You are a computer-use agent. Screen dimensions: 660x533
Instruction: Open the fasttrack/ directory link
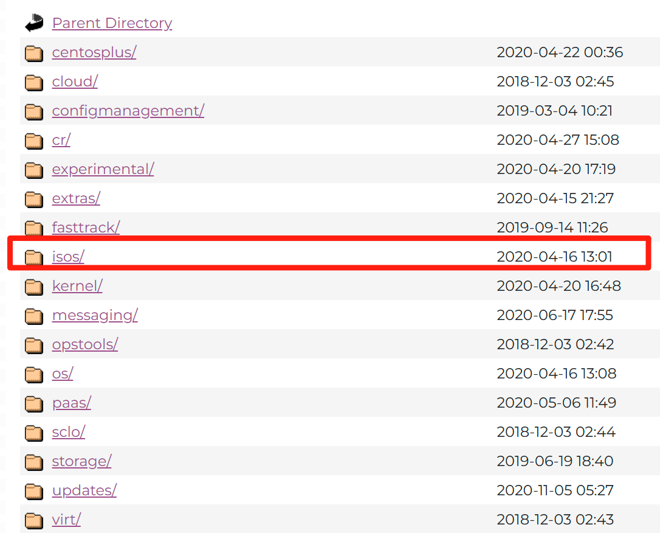[x=86, y=228]
